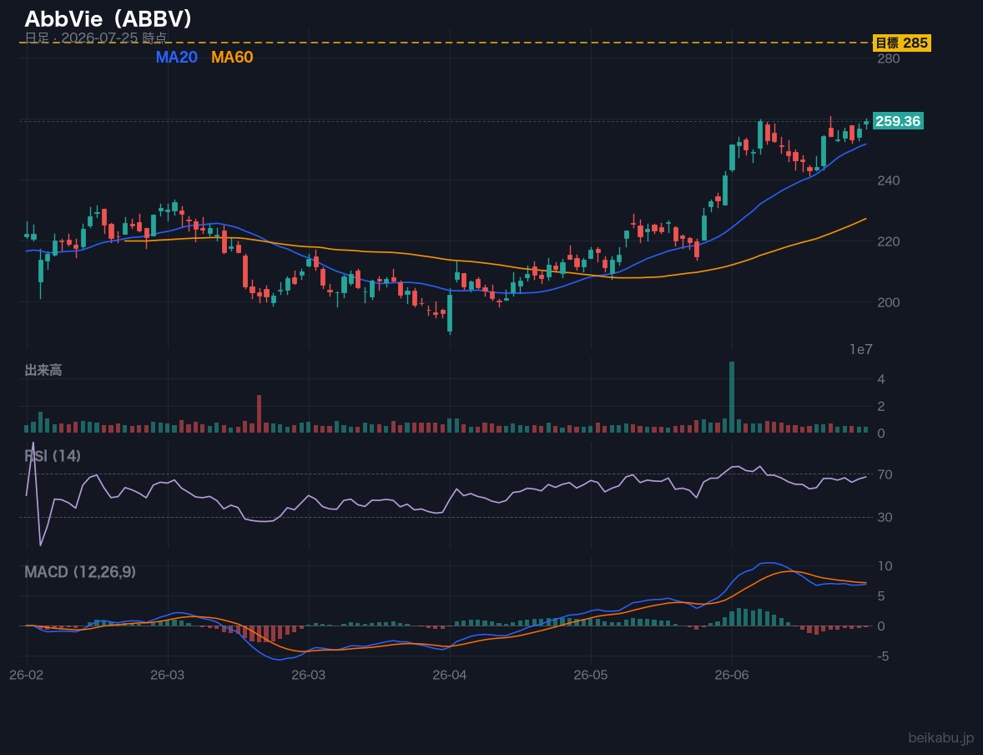Click the 259.36 current price tag
Viewport: 983px width, 755px height.
click(897, 121)
